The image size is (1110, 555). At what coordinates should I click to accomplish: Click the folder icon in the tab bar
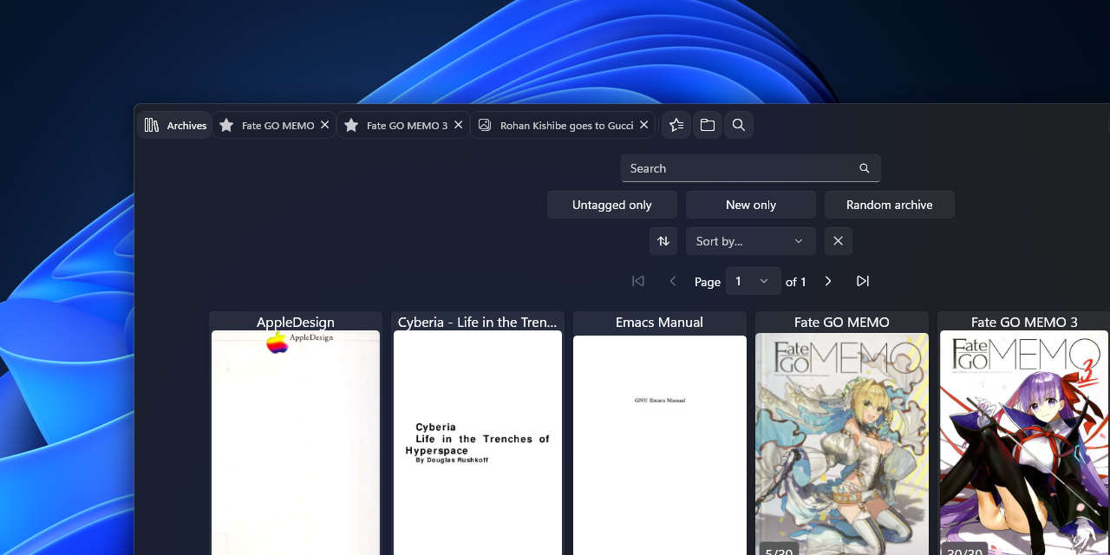pos(708,125)
